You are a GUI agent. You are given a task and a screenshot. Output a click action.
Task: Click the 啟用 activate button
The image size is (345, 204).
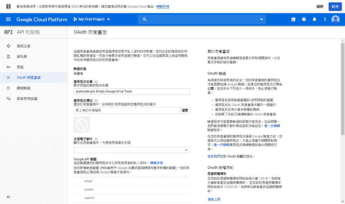335,7
